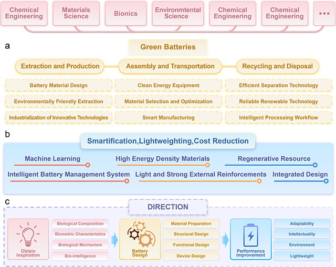This screenshot has width=336, height=267.
Task: Click the Green Batteries heading box
Action: [x=167, y=47]
